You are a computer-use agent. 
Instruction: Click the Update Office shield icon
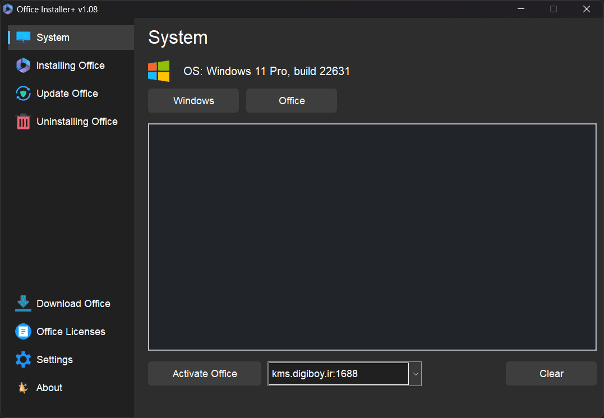pos(23,94)
